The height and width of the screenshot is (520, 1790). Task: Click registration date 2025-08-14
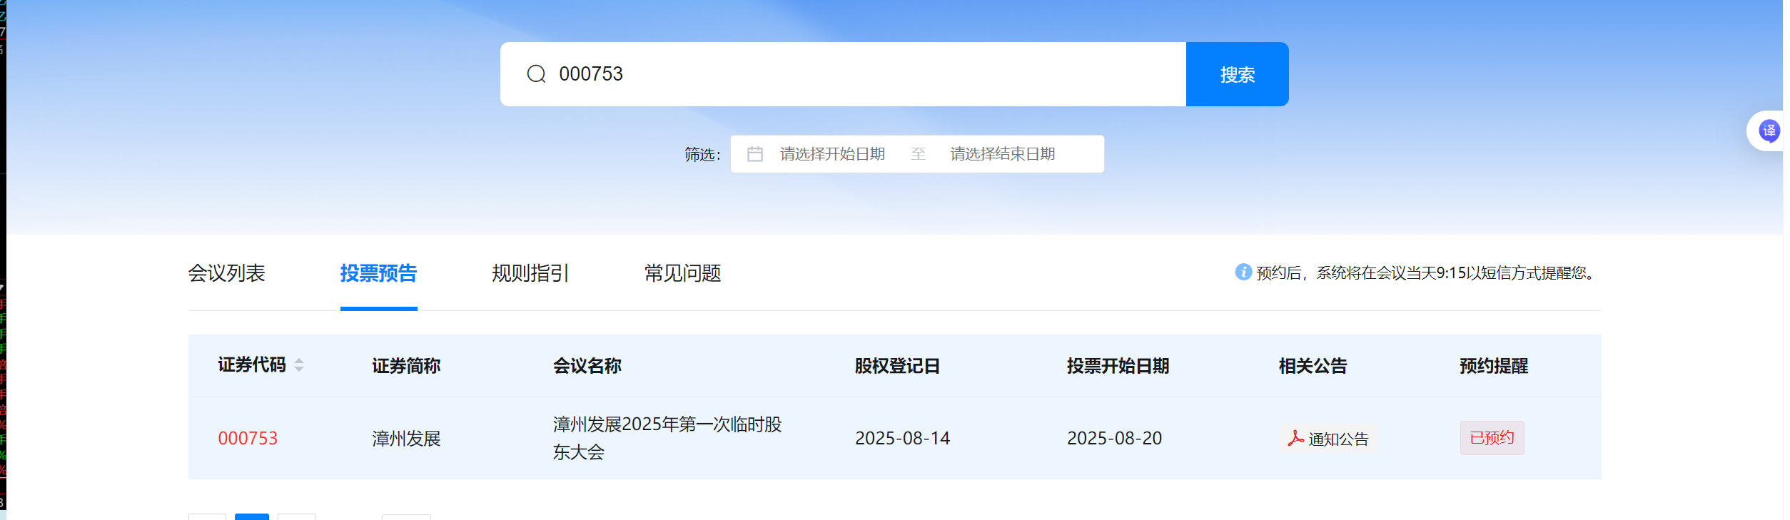[x=902, y=439]
